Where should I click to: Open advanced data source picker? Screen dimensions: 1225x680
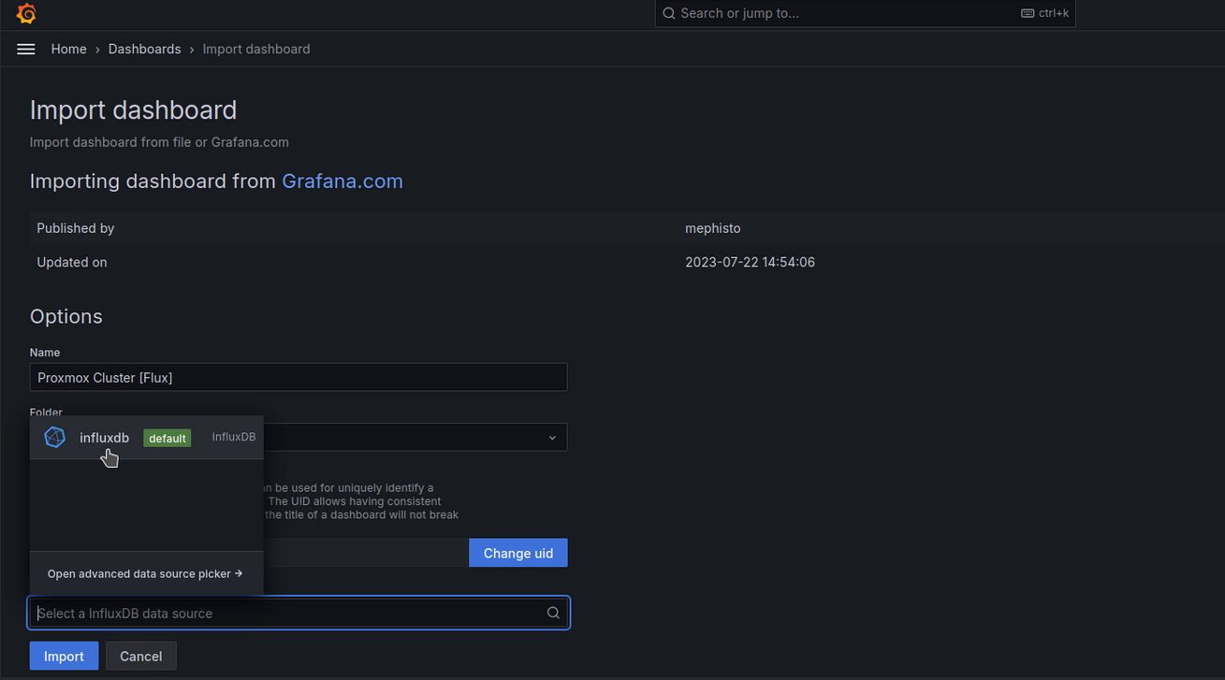click(x=145, y=573)
